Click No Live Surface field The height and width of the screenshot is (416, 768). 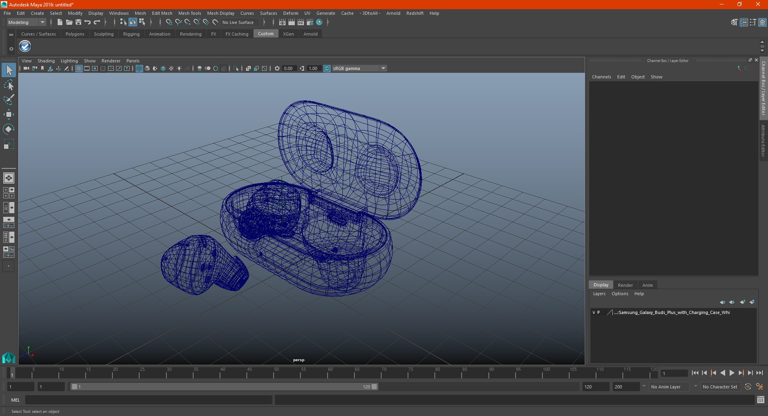click(240, 22)
